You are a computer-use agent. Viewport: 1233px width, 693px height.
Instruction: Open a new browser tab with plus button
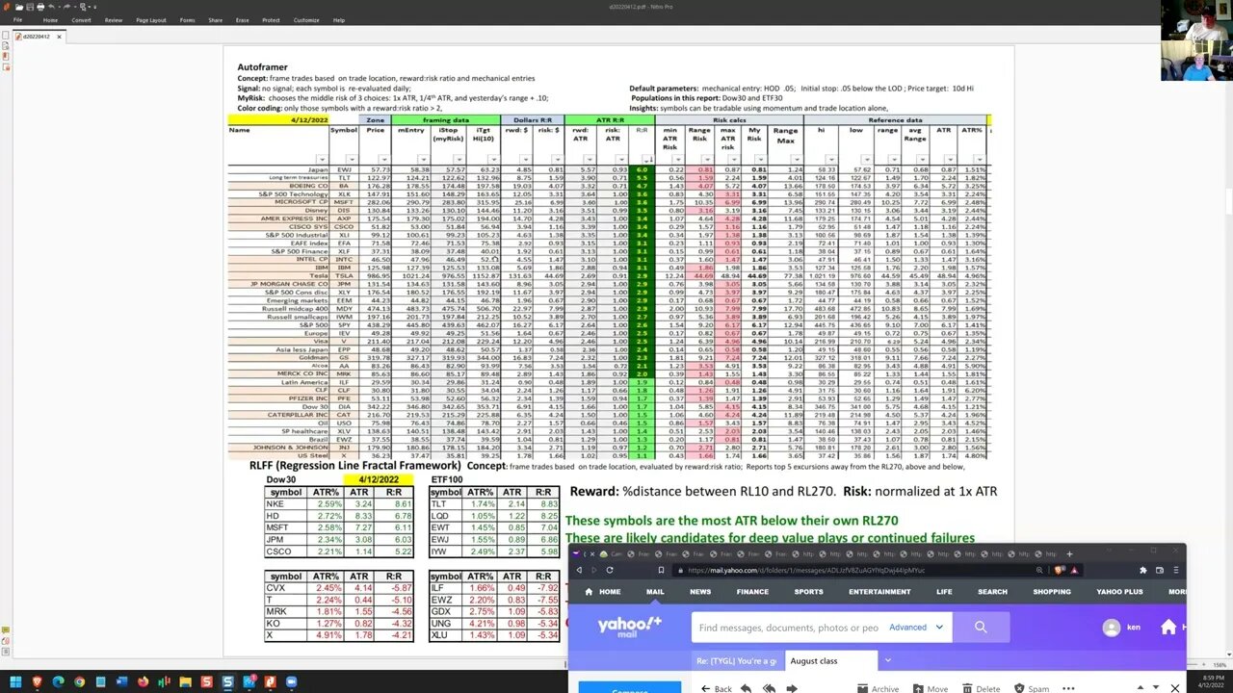point(1069,553)
